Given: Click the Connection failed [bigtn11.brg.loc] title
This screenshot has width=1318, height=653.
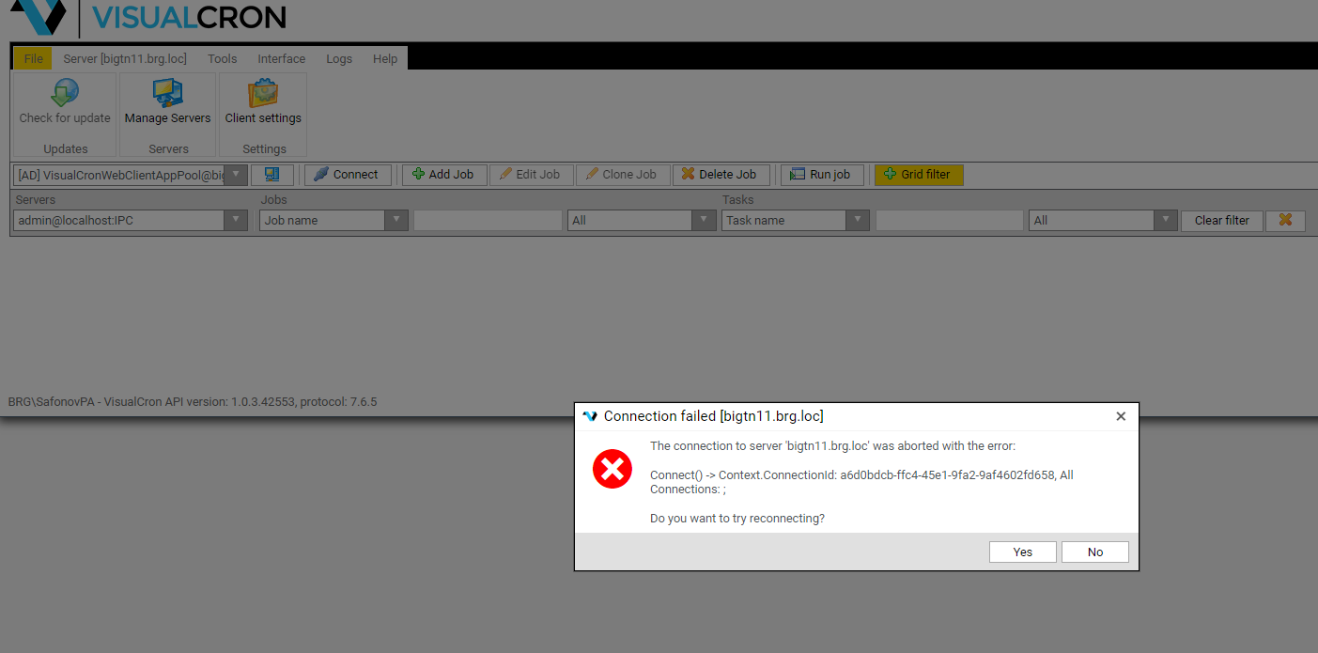Looking at the screenshot, I should tap(713, 416).
